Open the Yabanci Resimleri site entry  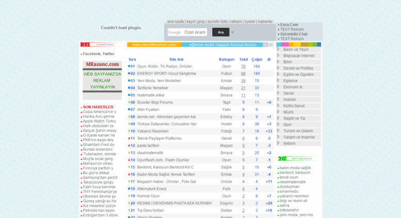(153, 131)
